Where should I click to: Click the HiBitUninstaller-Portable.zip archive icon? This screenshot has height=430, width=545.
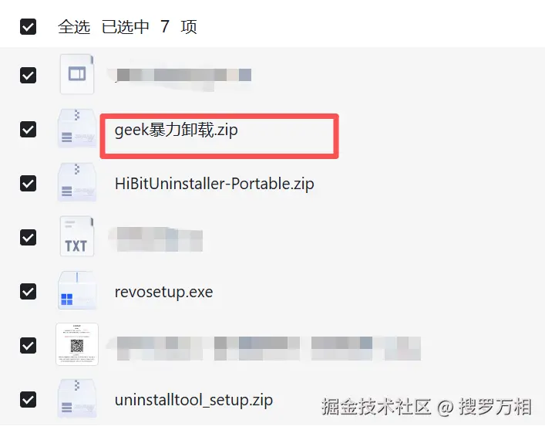[77, 182]
